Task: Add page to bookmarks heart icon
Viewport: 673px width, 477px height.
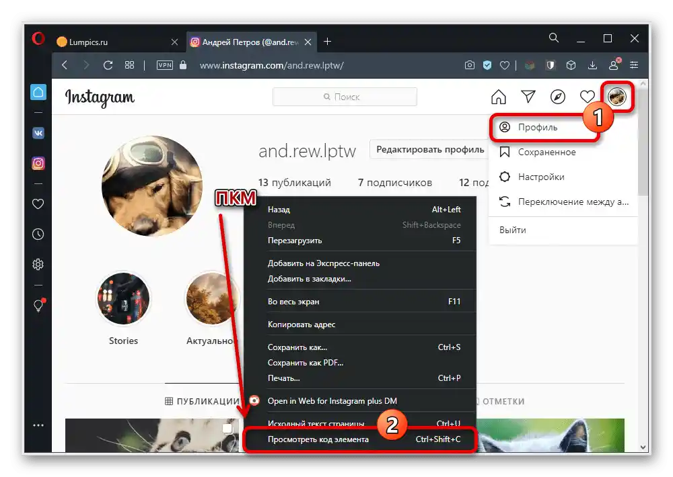Action: pos(505,65)
